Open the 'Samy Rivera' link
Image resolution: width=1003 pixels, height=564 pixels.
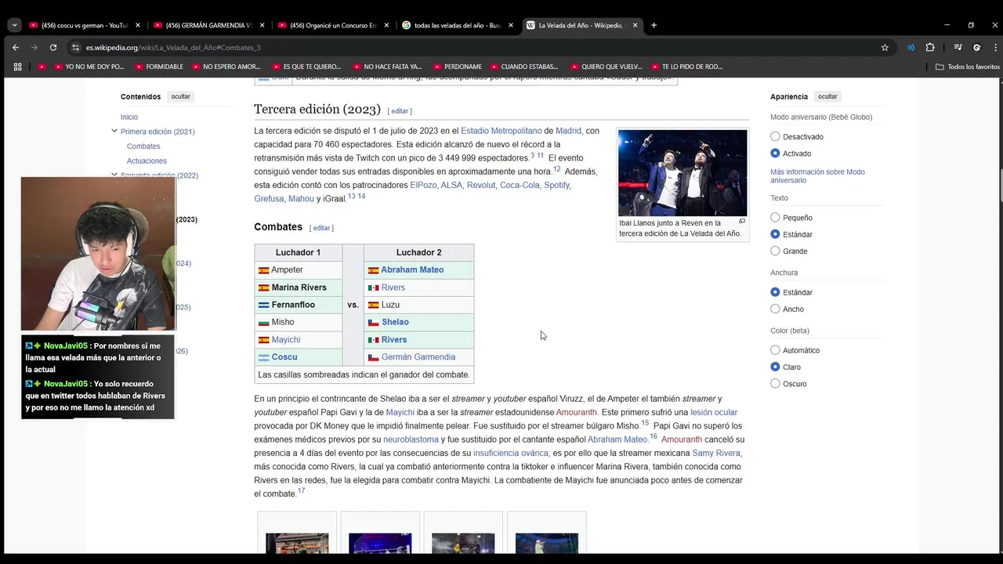tap(716, 453)
